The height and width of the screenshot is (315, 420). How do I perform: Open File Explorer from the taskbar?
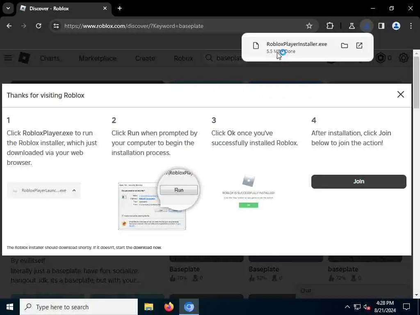pyautogui.click(x=148, y=307)
